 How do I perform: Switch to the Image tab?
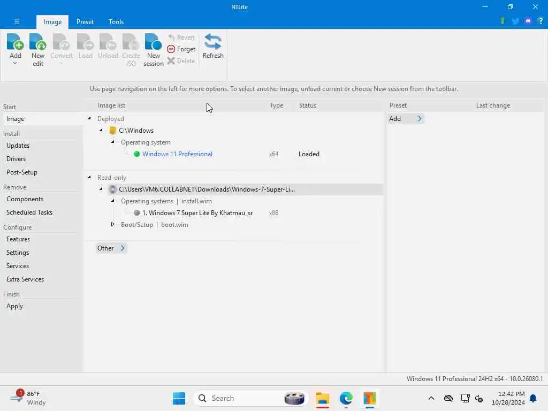click(52, 21)
